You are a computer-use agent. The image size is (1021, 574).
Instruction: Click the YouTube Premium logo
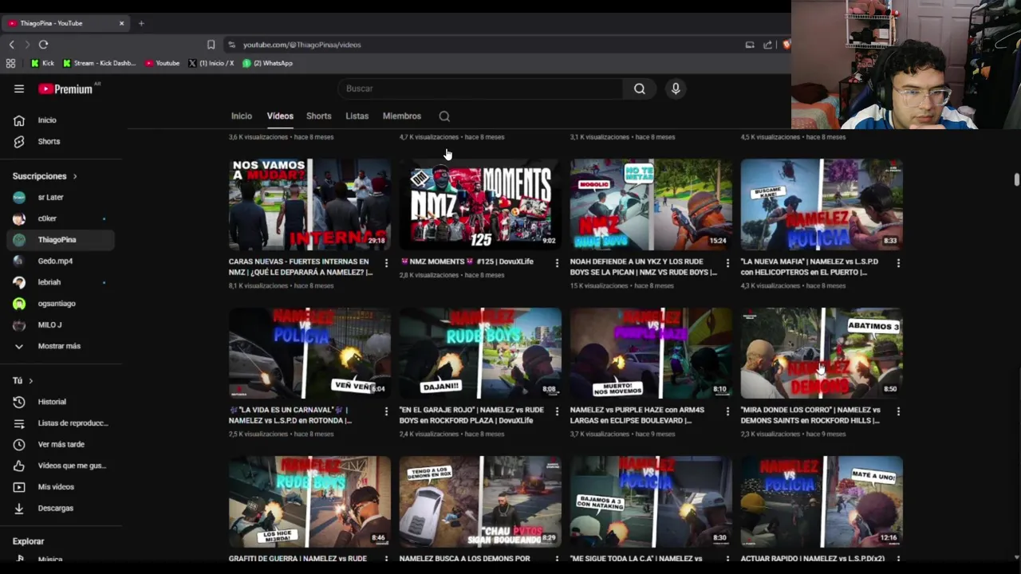click(66, 89)
